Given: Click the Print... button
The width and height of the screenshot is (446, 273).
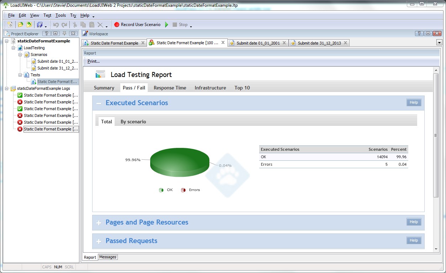Looking at the screenshot, I should [x=94, y=61].
